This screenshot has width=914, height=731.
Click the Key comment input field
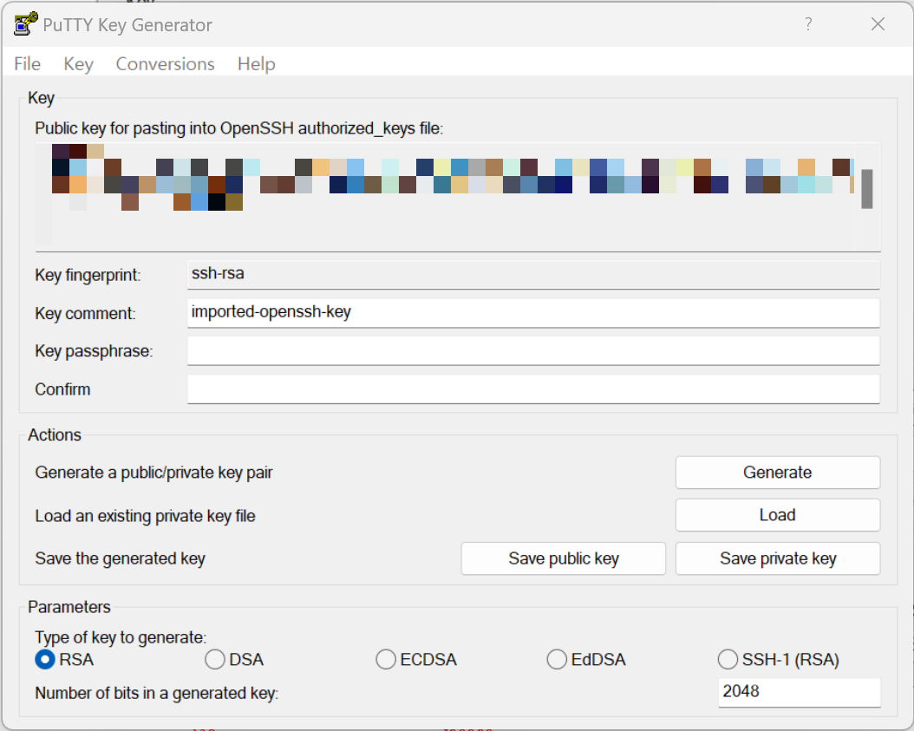(x=533, y=313)
